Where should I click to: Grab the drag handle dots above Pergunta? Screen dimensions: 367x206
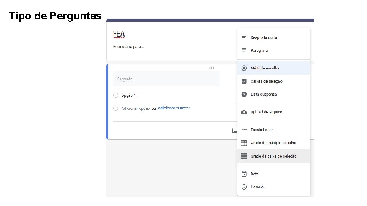pos(211,68)
